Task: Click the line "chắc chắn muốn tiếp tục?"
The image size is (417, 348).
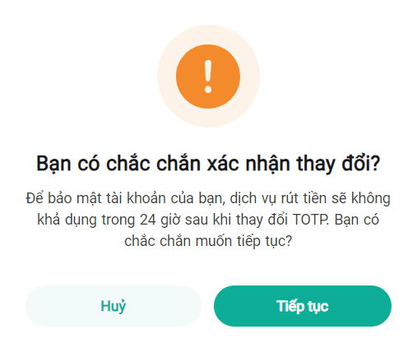Action: coord(208,241)
